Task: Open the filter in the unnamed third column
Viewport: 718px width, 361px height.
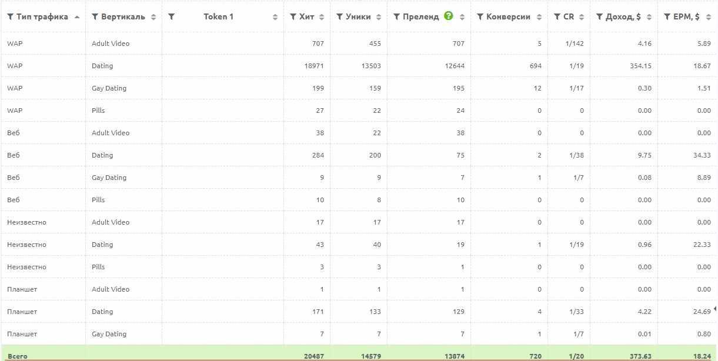Action: 170,16
